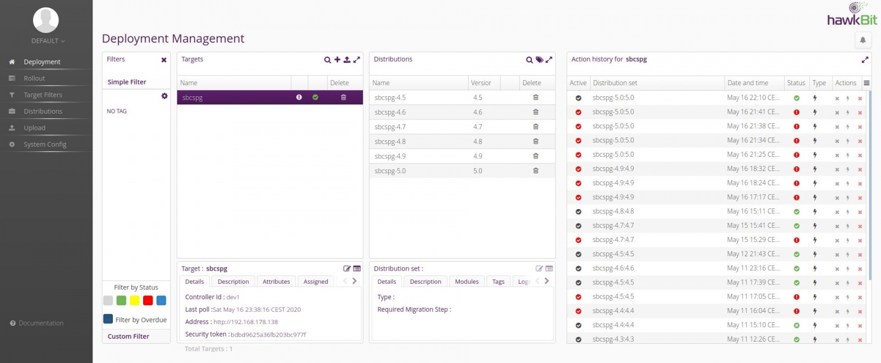Toggle the green status filter

coord(121,300)
